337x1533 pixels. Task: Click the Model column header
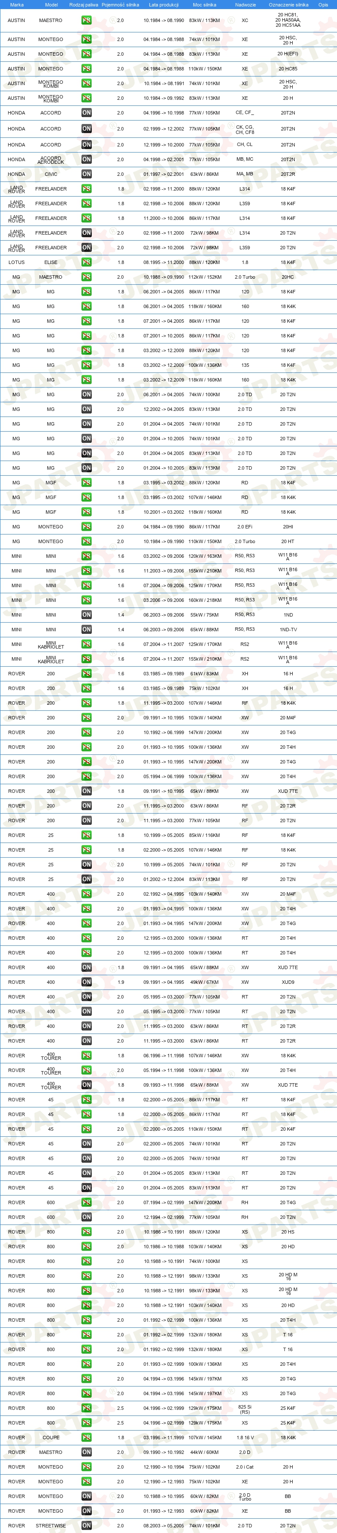point(52,5)
